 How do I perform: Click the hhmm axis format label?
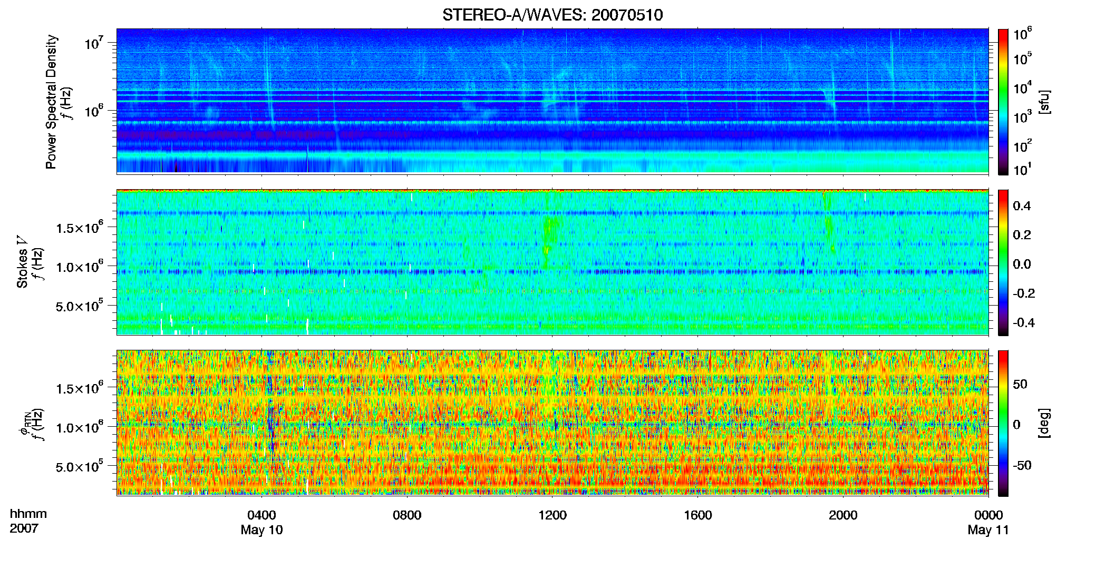[28, 514]
